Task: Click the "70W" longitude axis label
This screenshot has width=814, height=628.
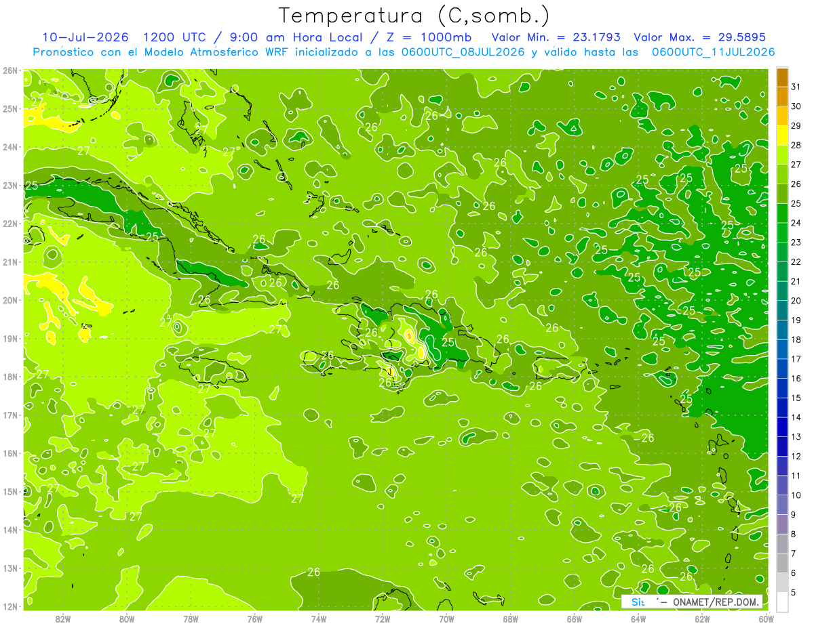Action: point(446,619)
